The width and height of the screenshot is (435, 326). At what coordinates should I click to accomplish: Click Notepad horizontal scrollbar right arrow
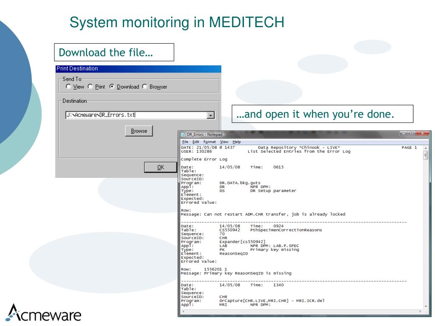click(x=421, y=311)
